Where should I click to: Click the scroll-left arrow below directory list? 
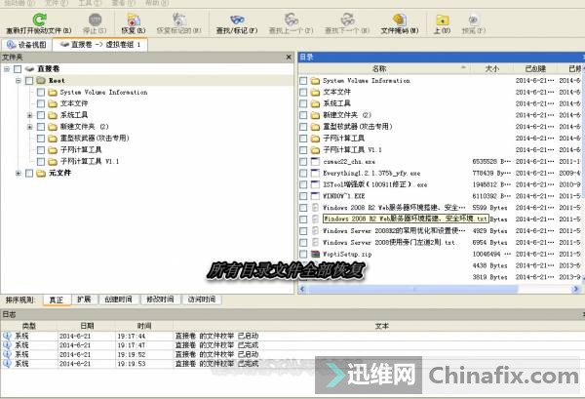coord(302,289)
